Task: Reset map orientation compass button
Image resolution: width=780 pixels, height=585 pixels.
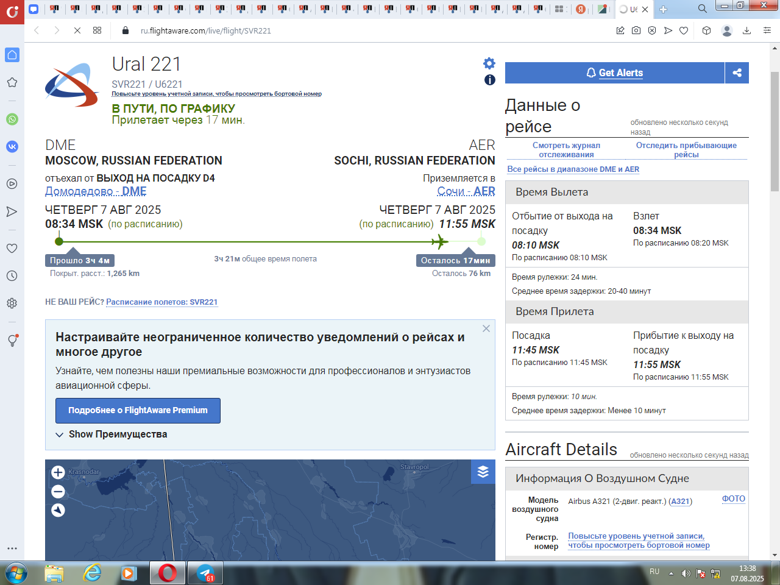Action: [x=58, y=510]
